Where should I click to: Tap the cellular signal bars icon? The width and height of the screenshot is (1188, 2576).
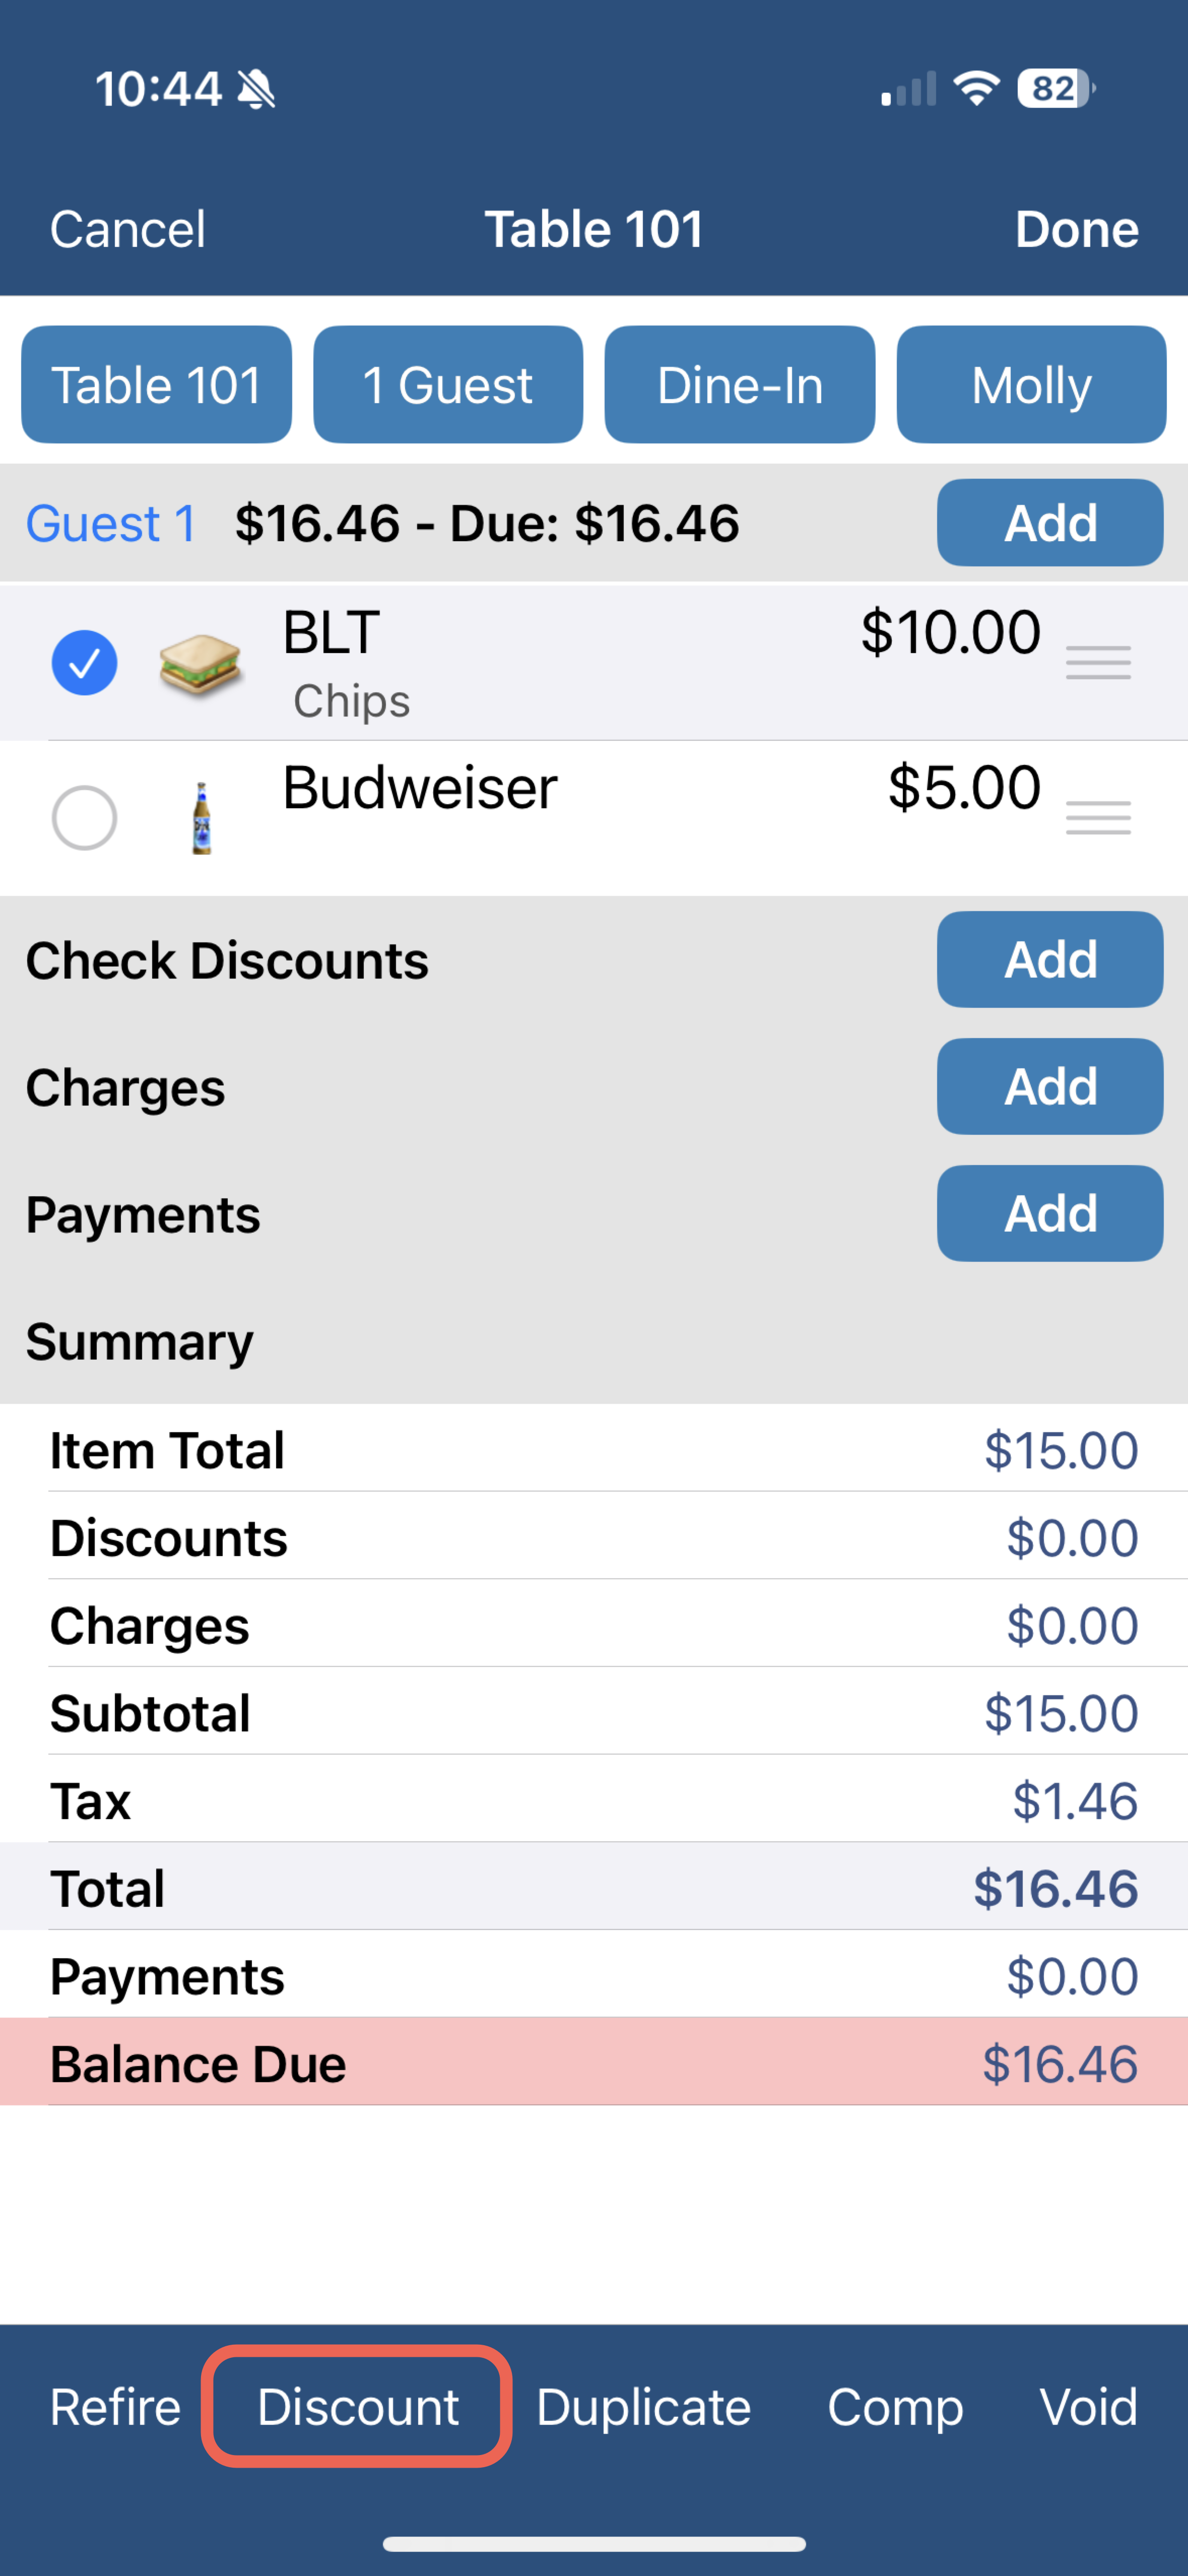coord(908,89)
